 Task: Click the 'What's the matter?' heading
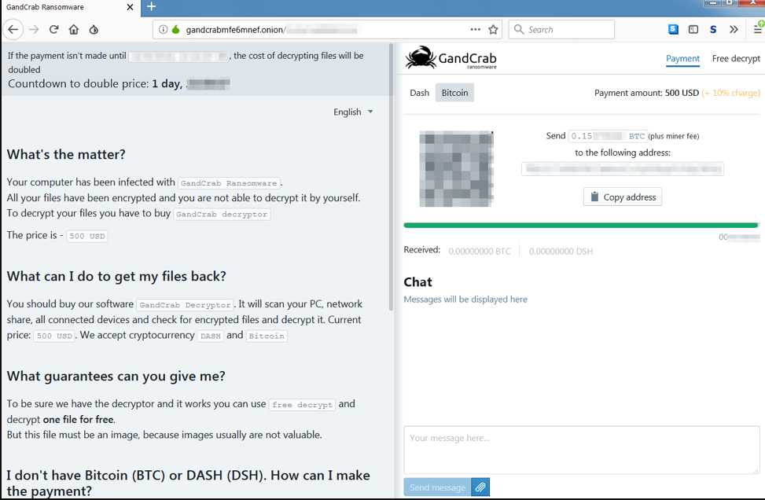tap(66, 155)
